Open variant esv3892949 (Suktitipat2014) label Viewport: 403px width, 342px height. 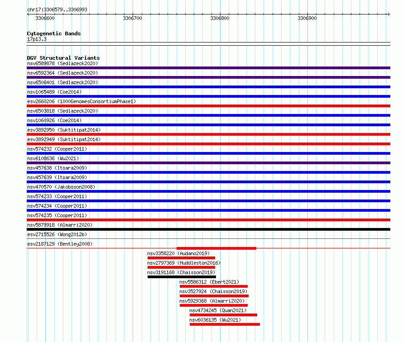tap(64, 139)
